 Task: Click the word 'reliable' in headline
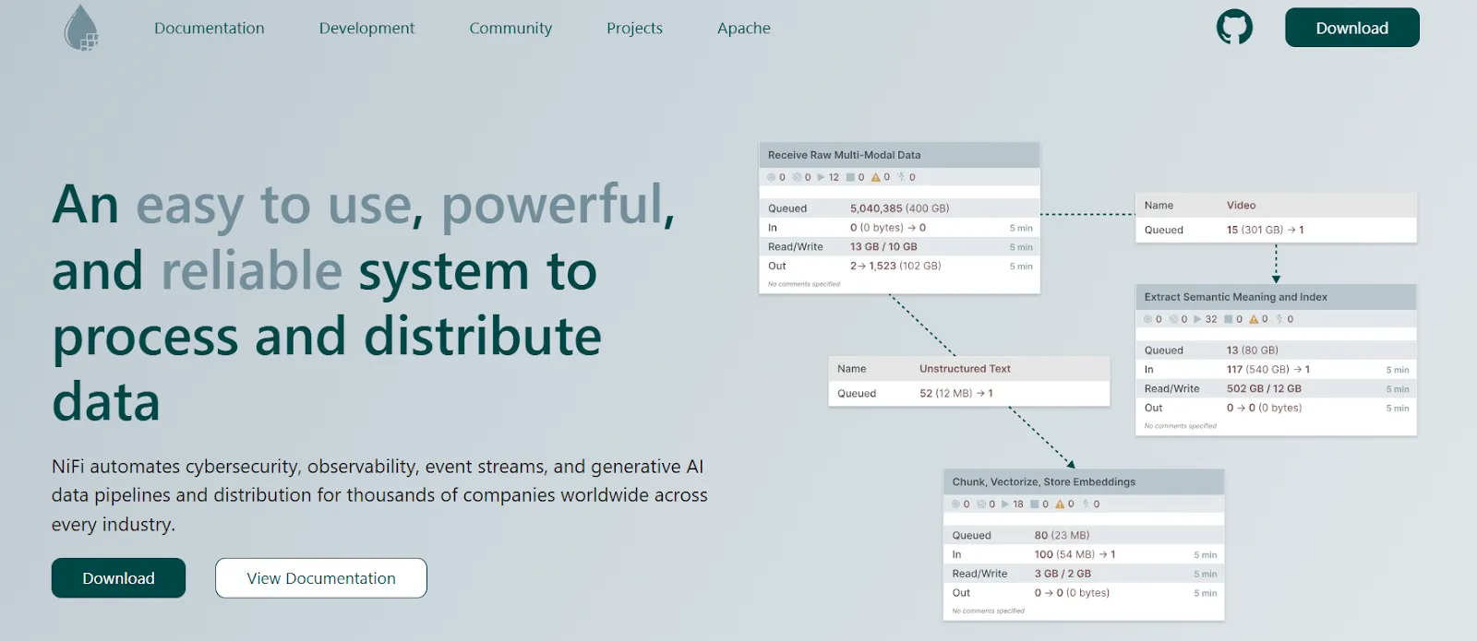click(x=251, y=270)
